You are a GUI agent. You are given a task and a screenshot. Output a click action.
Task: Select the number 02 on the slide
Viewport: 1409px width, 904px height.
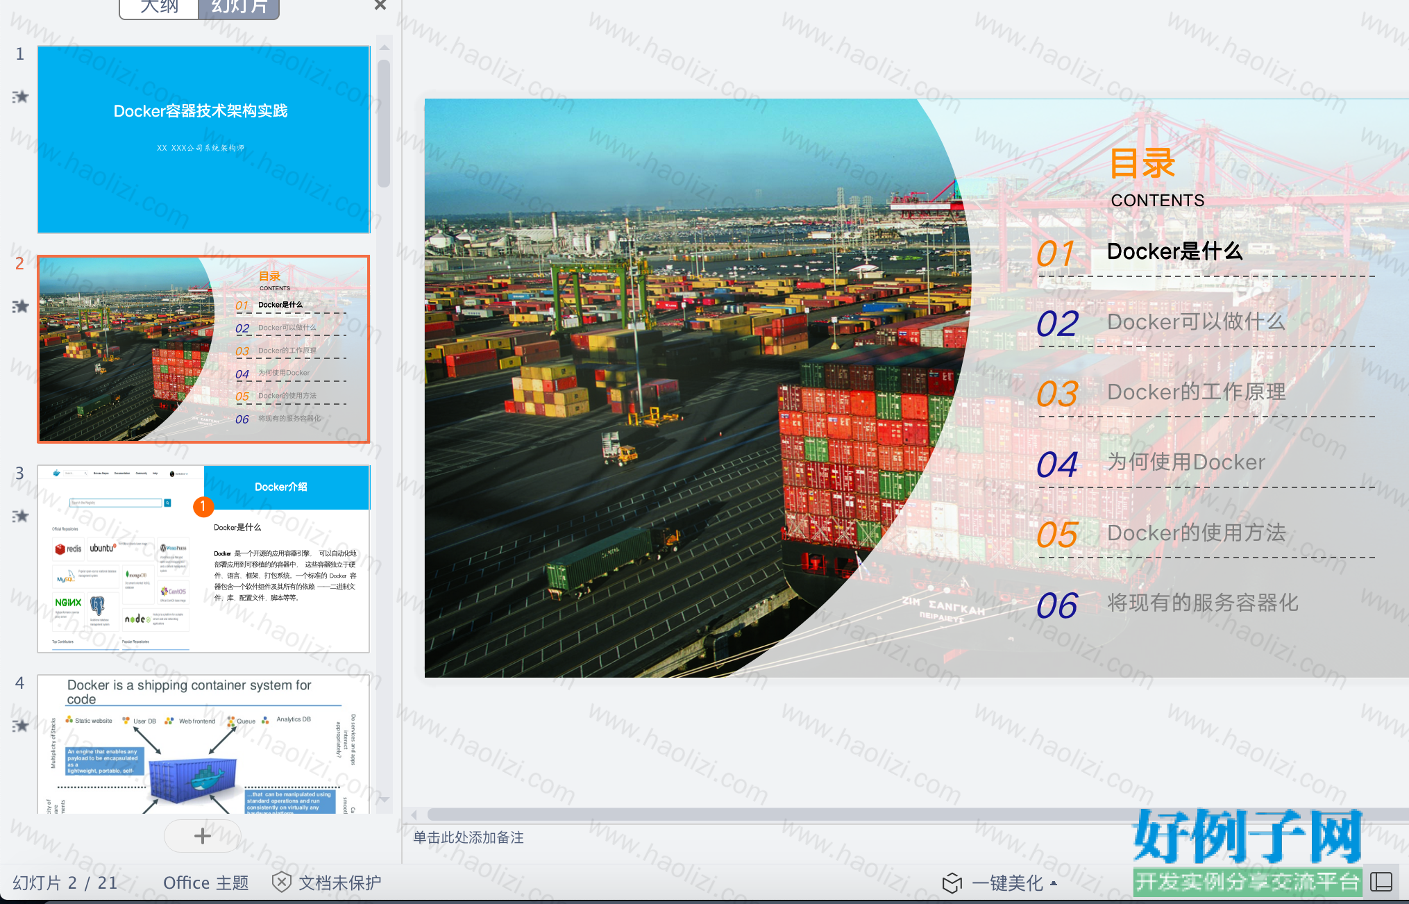tap(1057, 324)
